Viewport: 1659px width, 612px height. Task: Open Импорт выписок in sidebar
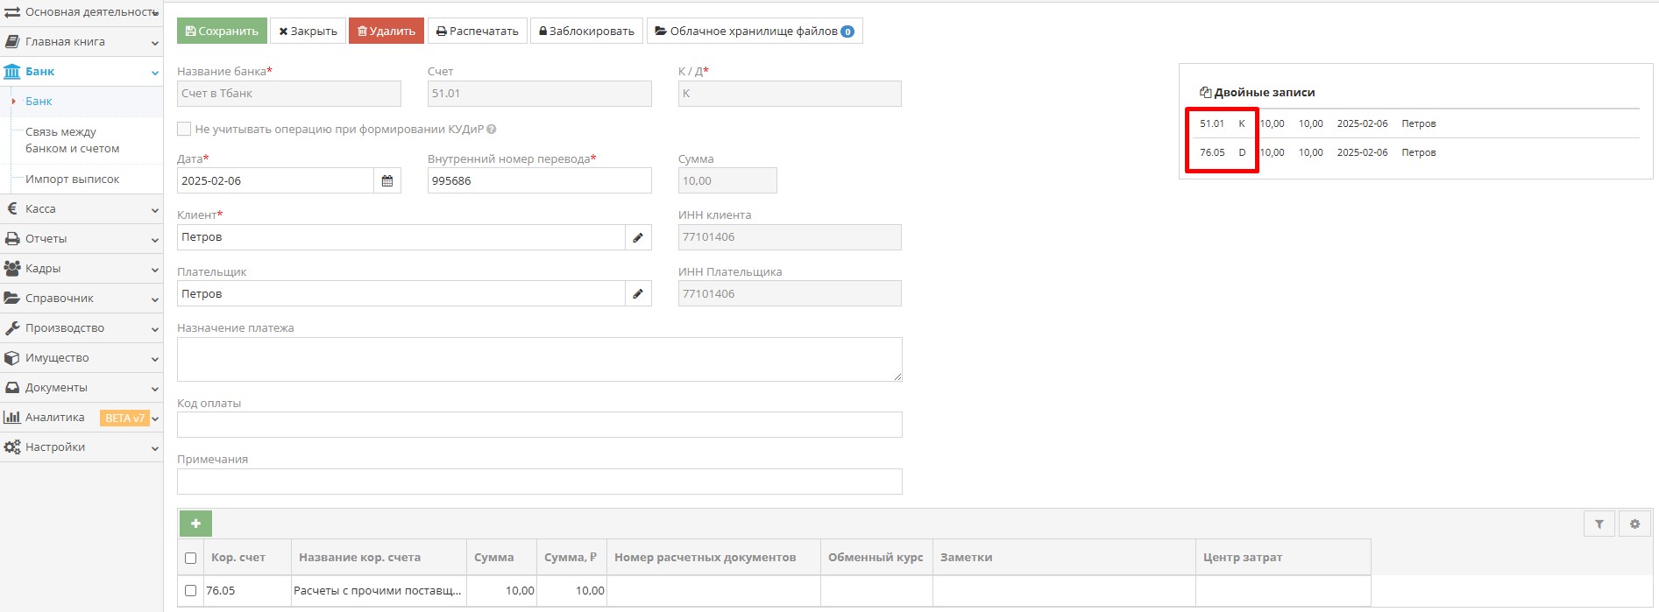(x=72, y=179)
